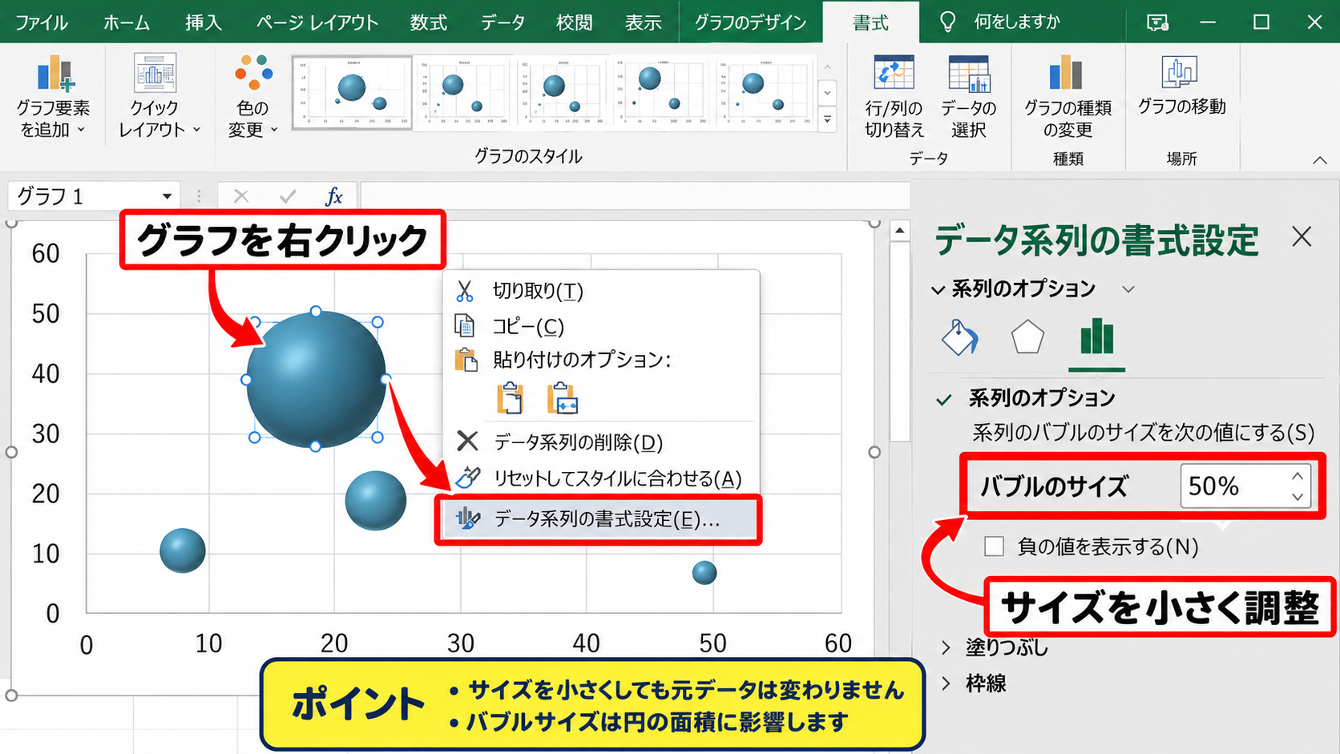Image resolution: width=1340 pixels, height=754 pixels.
Task: Click ribbon display options icon
Action: pyautogui.click(x=1156, y=22)
